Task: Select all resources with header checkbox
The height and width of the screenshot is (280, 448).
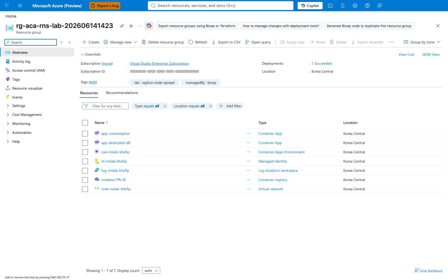Action: [x=85, y=123]
